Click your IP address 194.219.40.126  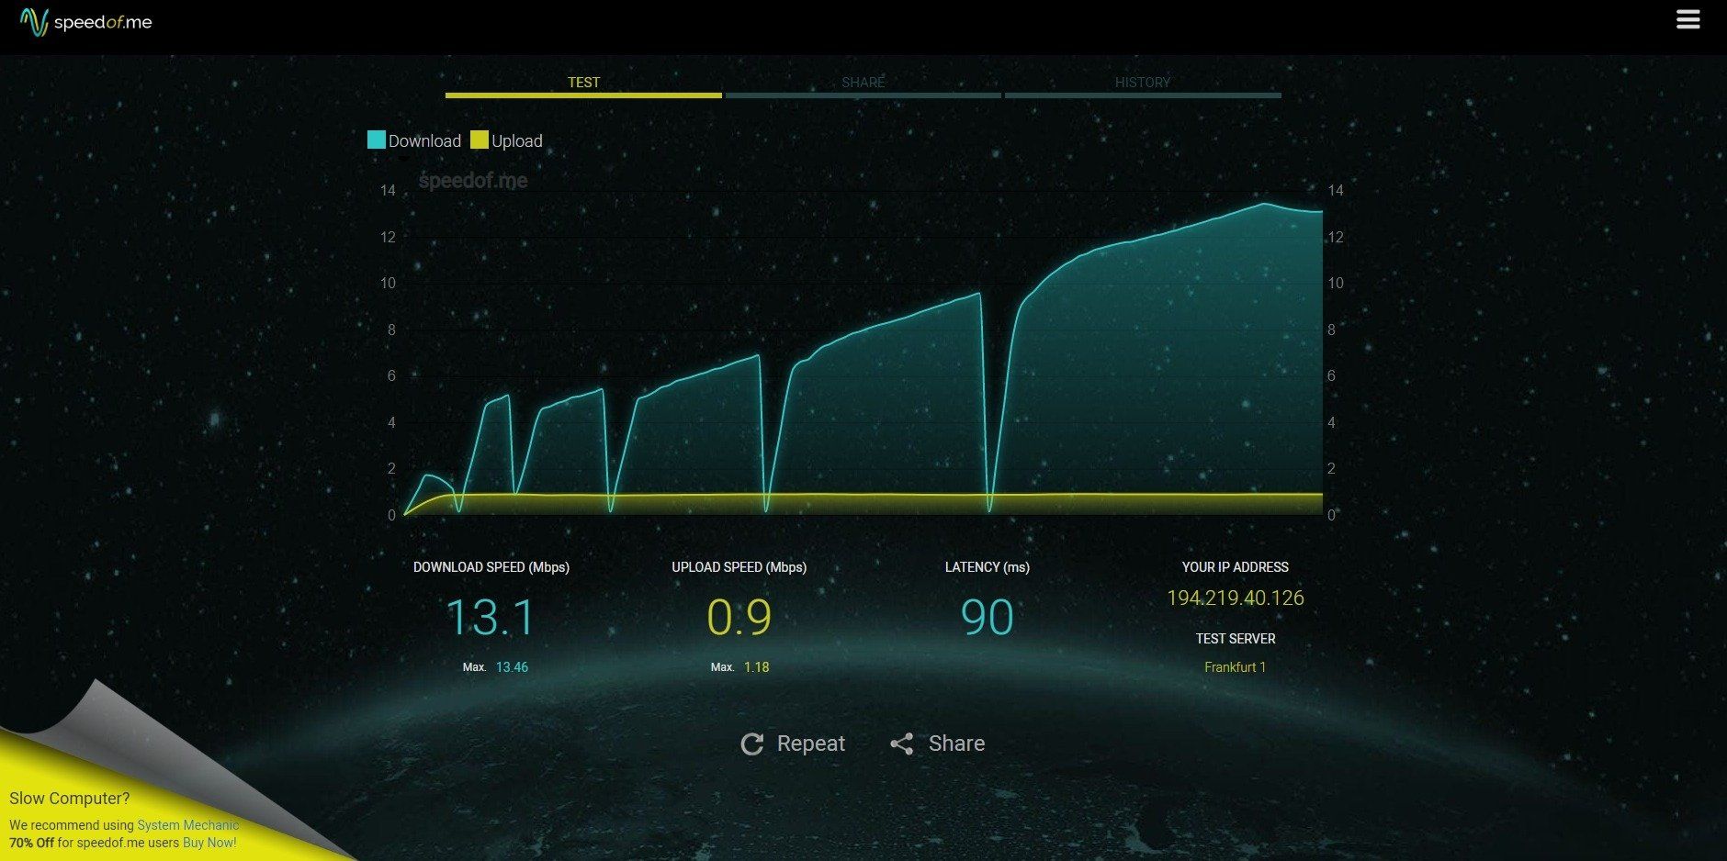click(x=1236, y=598)
